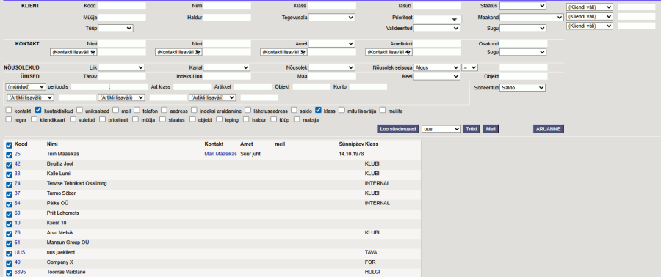Untick the kontaktisikud checkbox

pyautogui.click(x=38, y=110)
